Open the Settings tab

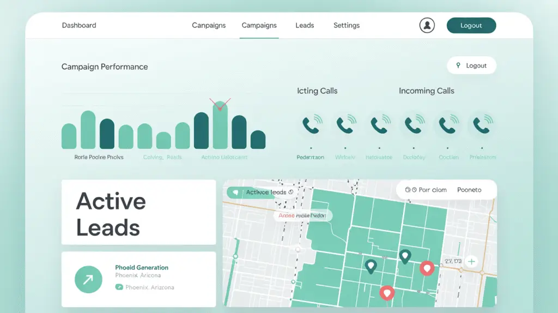[347, 25]
